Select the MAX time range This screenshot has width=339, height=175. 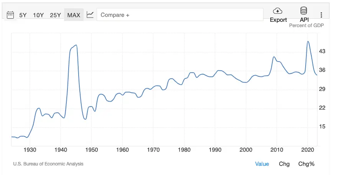(x=74, y=15)
